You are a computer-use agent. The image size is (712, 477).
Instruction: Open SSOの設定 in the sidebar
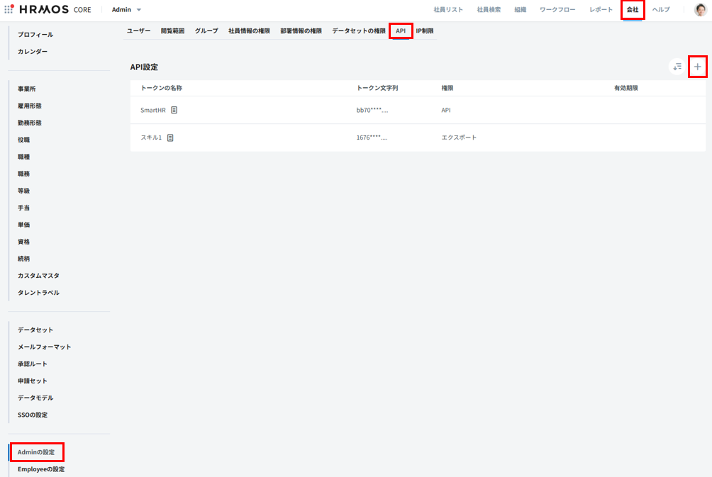[33, 415]
